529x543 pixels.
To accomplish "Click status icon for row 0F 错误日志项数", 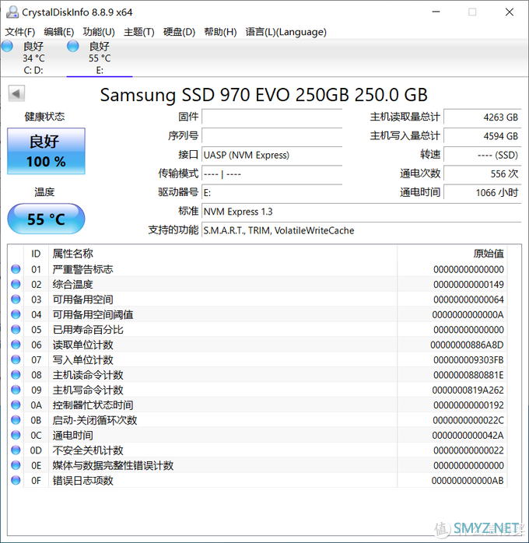I will (16, 480).
